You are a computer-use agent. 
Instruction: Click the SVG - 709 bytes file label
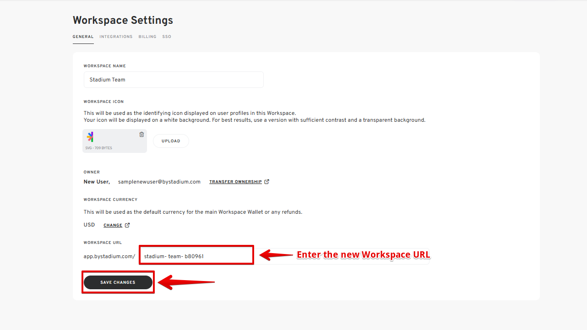point(98,148)
